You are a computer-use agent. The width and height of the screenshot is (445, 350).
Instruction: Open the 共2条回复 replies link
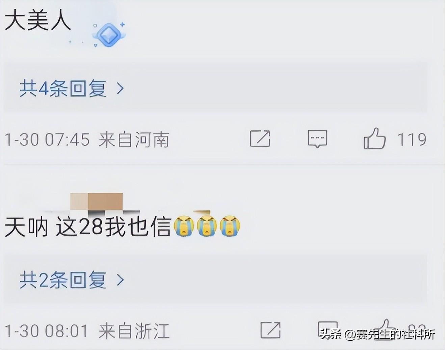coord(63,280)
